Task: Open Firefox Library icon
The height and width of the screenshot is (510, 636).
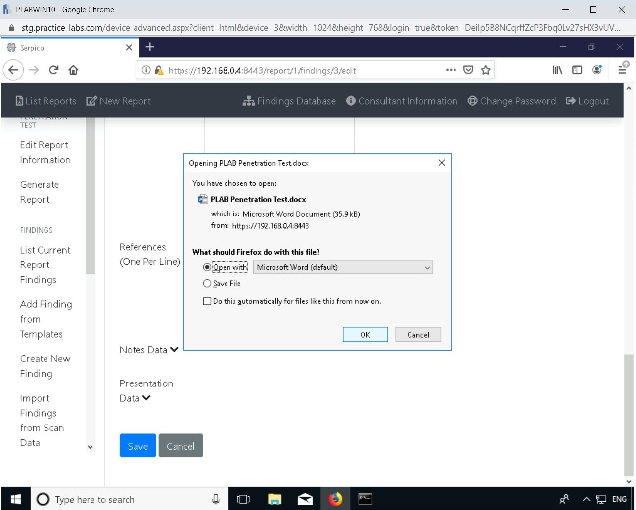Action: (557, 70)
